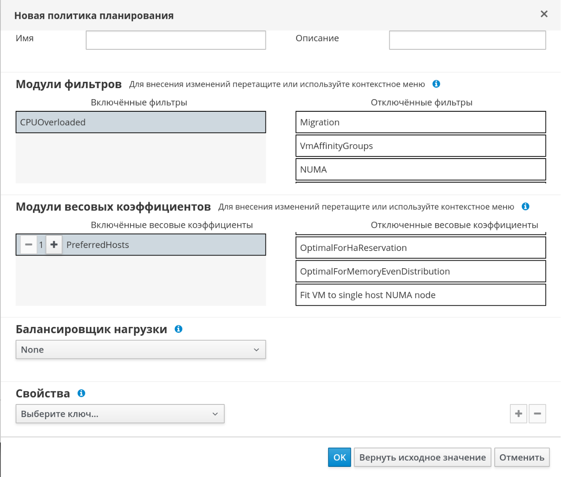This screenshot has height=477, width=561.
Task: Click Вернуть исходное значение button
Action: click(422, 458)
